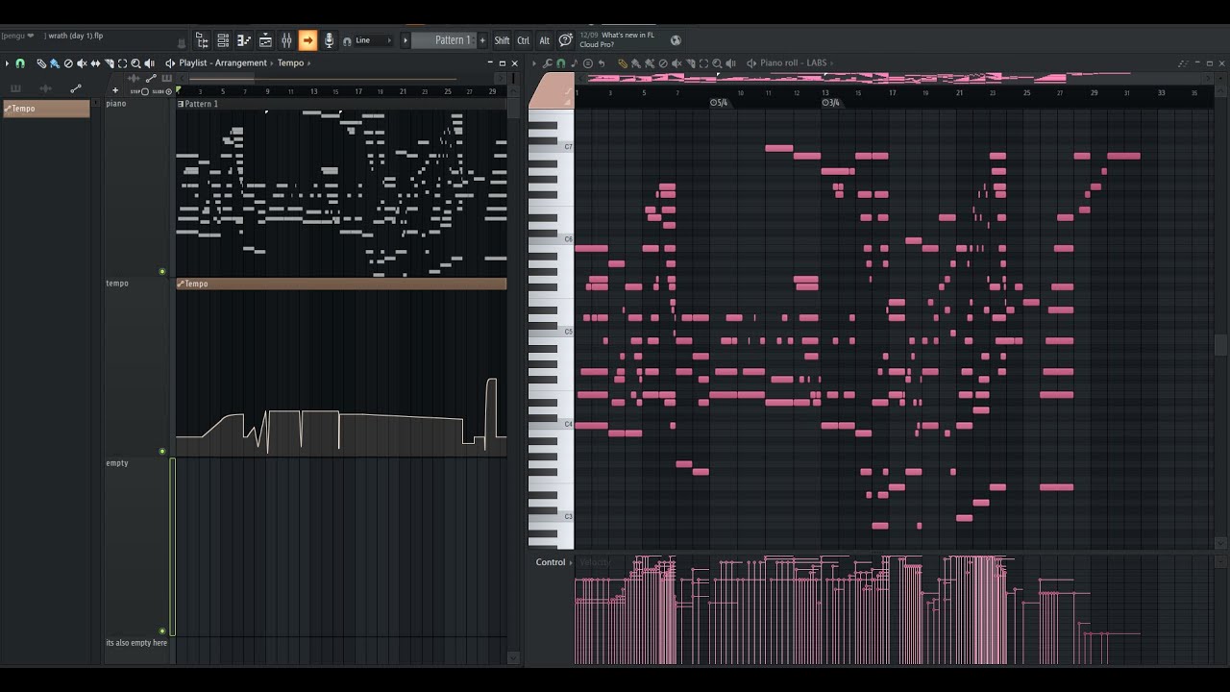
Task: Open the Piano roll options menu arrow
Action: [x=534, y=63]
